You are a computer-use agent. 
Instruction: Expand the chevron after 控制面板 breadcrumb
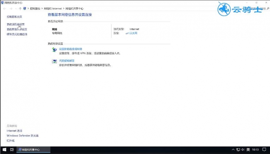42,8
